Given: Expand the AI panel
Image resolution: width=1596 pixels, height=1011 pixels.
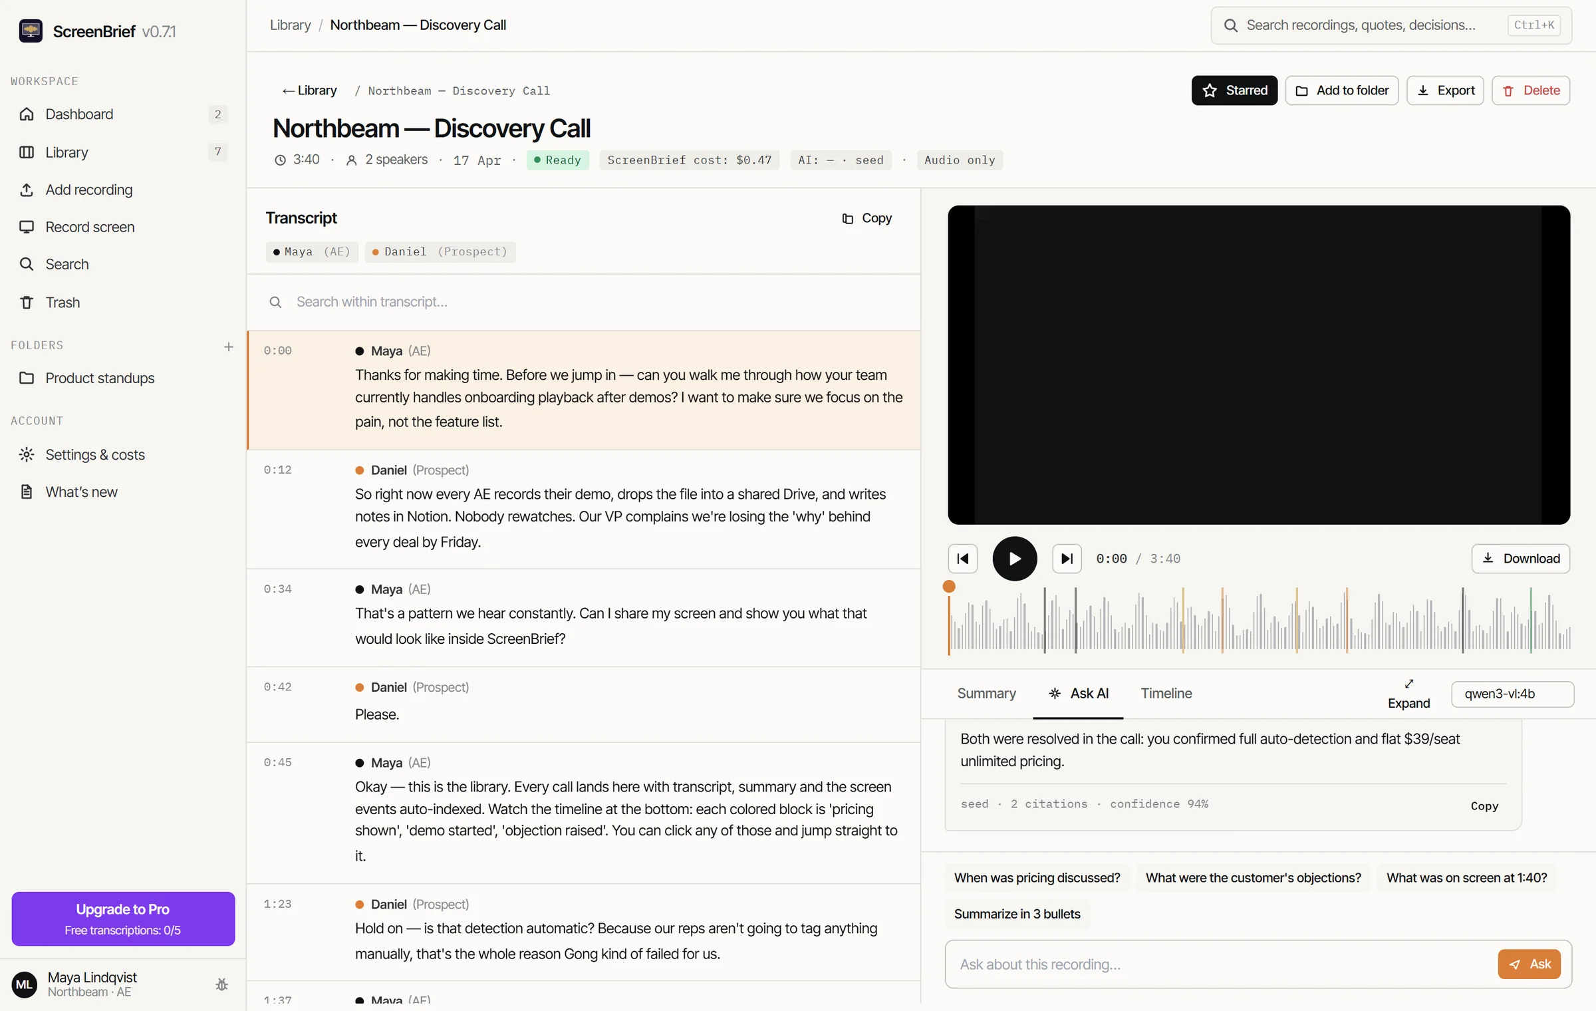Looking at the screenshot, I should point(1408,694).
